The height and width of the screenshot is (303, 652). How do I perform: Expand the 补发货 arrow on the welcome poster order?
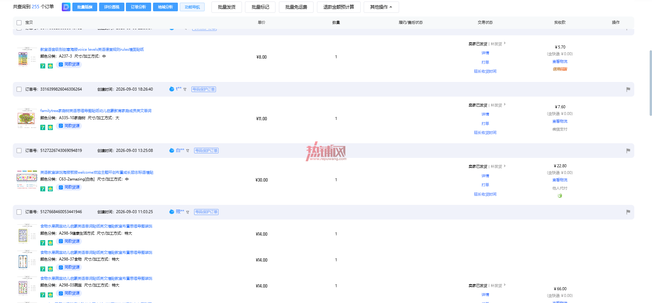coord(505,166)
